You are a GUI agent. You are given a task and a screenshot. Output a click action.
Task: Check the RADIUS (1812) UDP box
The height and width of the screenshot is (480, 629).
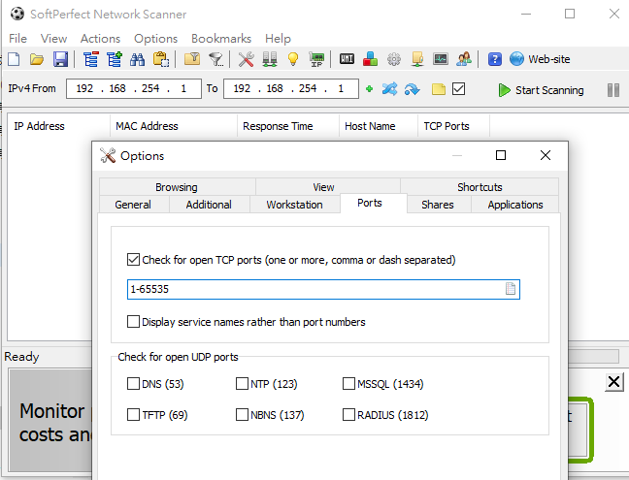pos(348,415)
